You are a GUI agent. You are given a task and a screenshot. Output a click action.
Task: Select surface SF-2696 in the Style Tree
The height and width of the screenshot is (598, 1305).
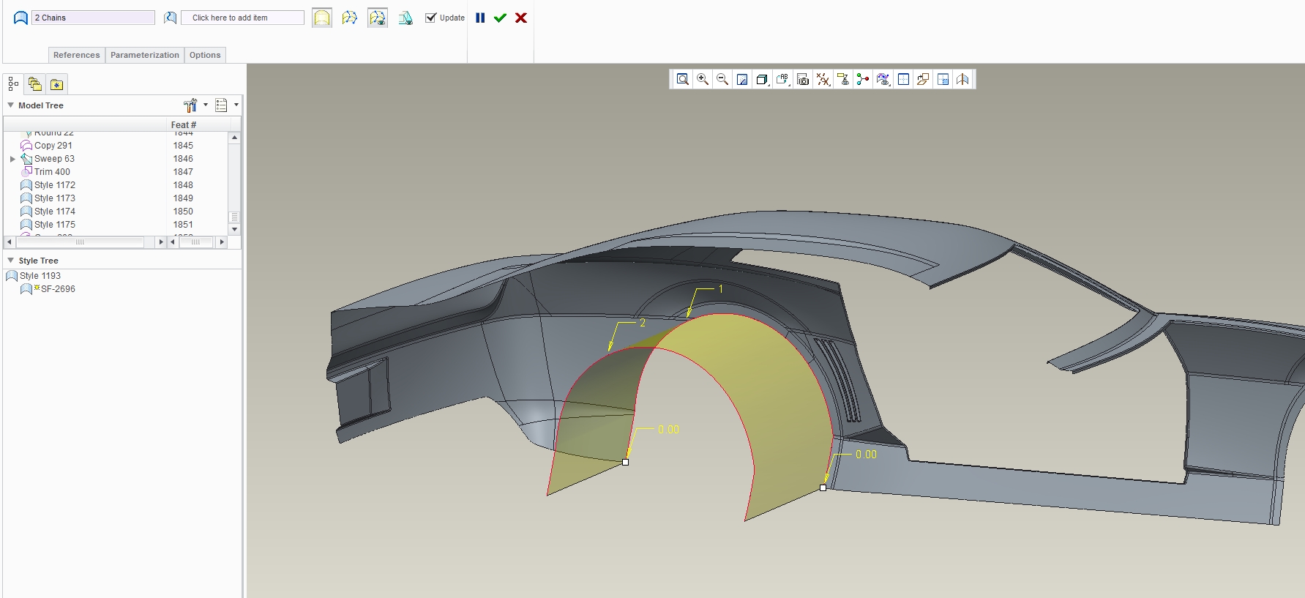[58, 289]
